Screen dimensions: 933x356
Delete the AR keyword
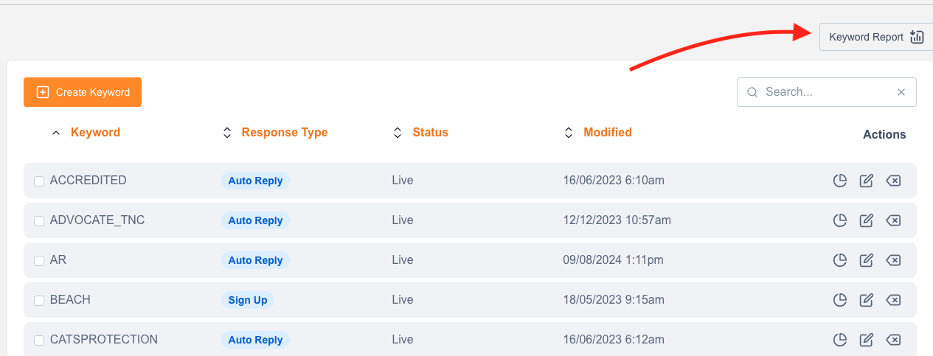892,260
